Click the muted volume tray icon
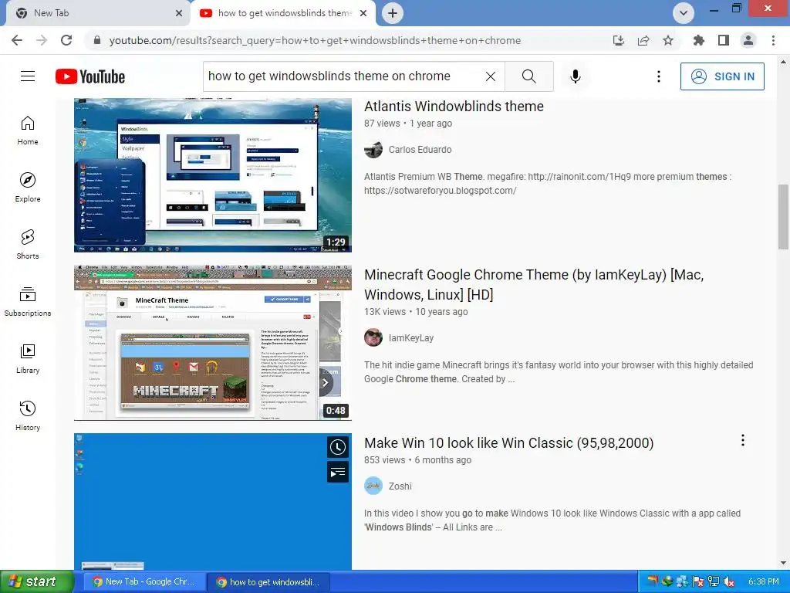The width and height of the screenshot is (790, 593). click(728, 582)
